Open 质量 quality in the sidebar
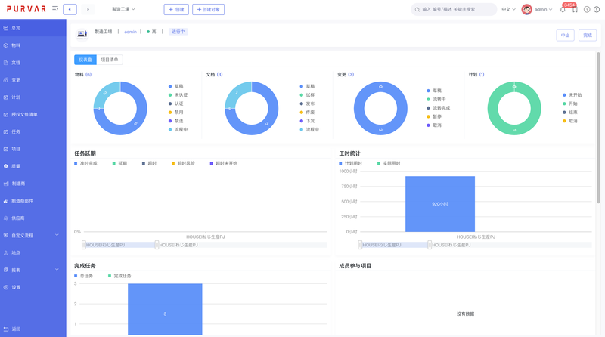Screen dimensions: 605x337 pyautogui.click(x=33, y=166)
